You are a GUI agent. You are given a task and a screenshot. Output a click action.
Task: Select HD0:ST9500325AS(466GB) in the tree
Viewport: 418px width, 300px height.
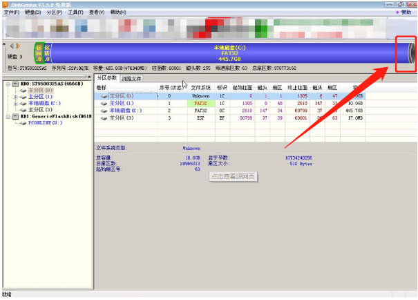tap(52, 84)
